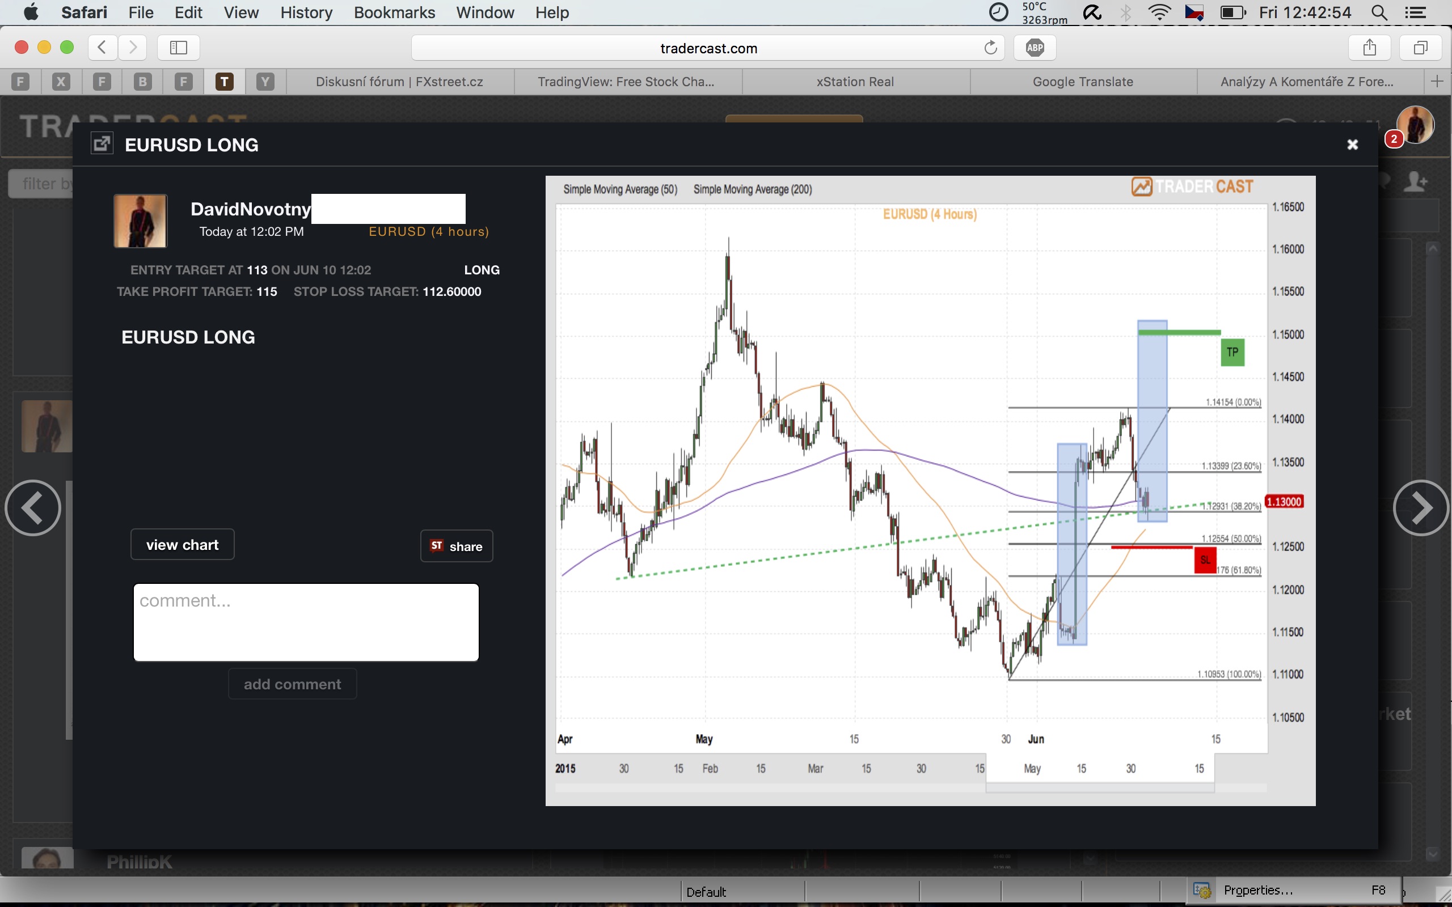
Task: Open the History menu
Action: coord(306,12)
